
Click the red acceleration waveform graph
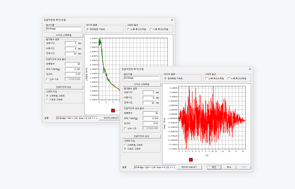212,118
